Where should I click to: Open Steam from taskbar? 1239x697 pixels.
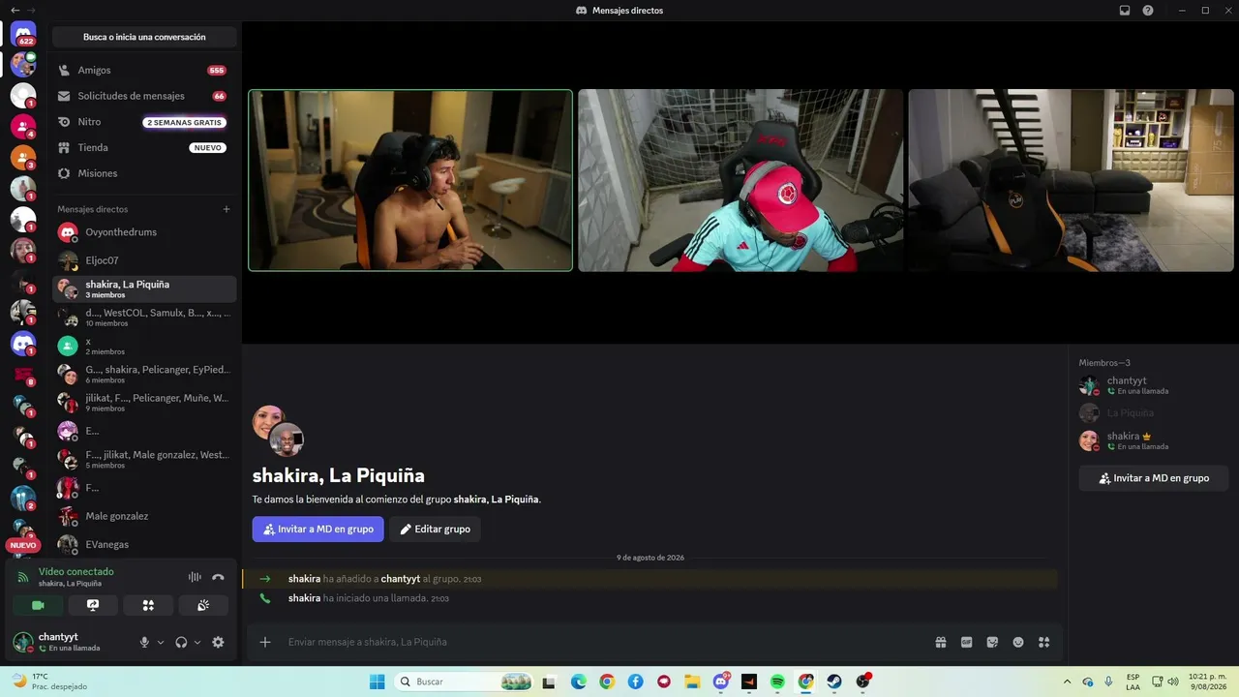click(x=834, y=682)
